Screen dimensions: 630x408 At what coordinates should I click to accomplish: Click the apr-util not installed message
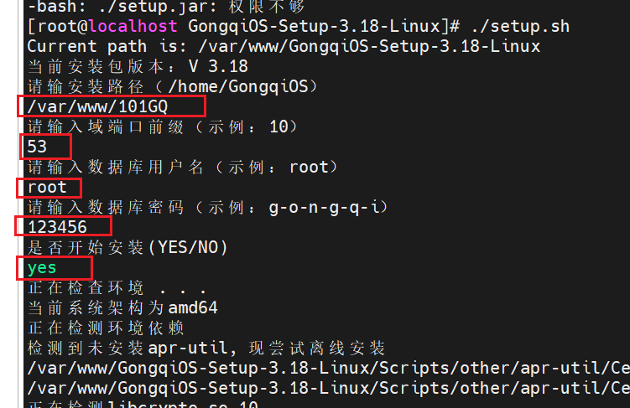(206, 348)
